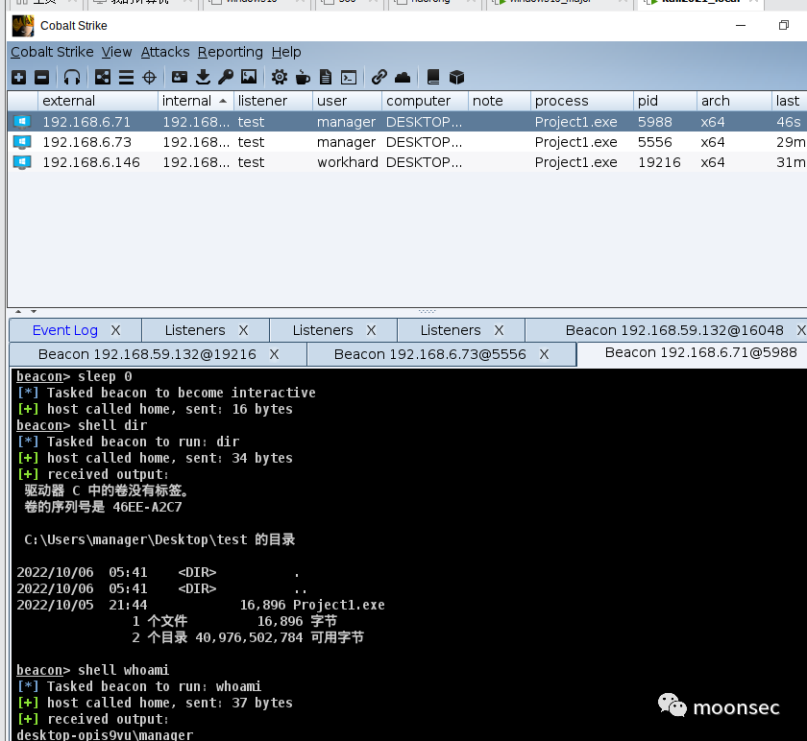Click the first 'beacon>' prompt before sleep 0
Image resolution: width=807 pixels, height=741 pixels.
coord(43,376)
